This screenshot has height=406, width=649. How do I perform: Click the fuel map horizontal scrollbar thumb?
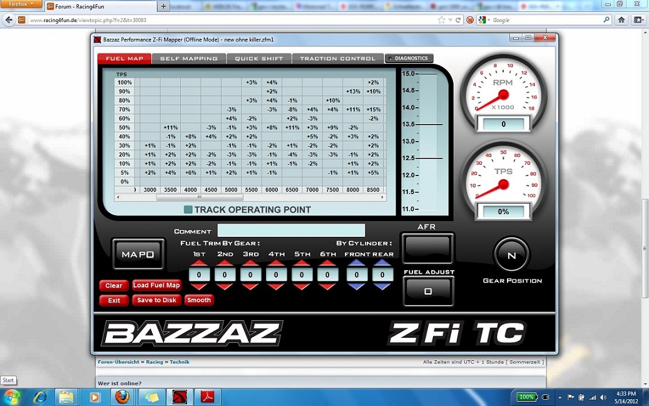pos(199,197)
